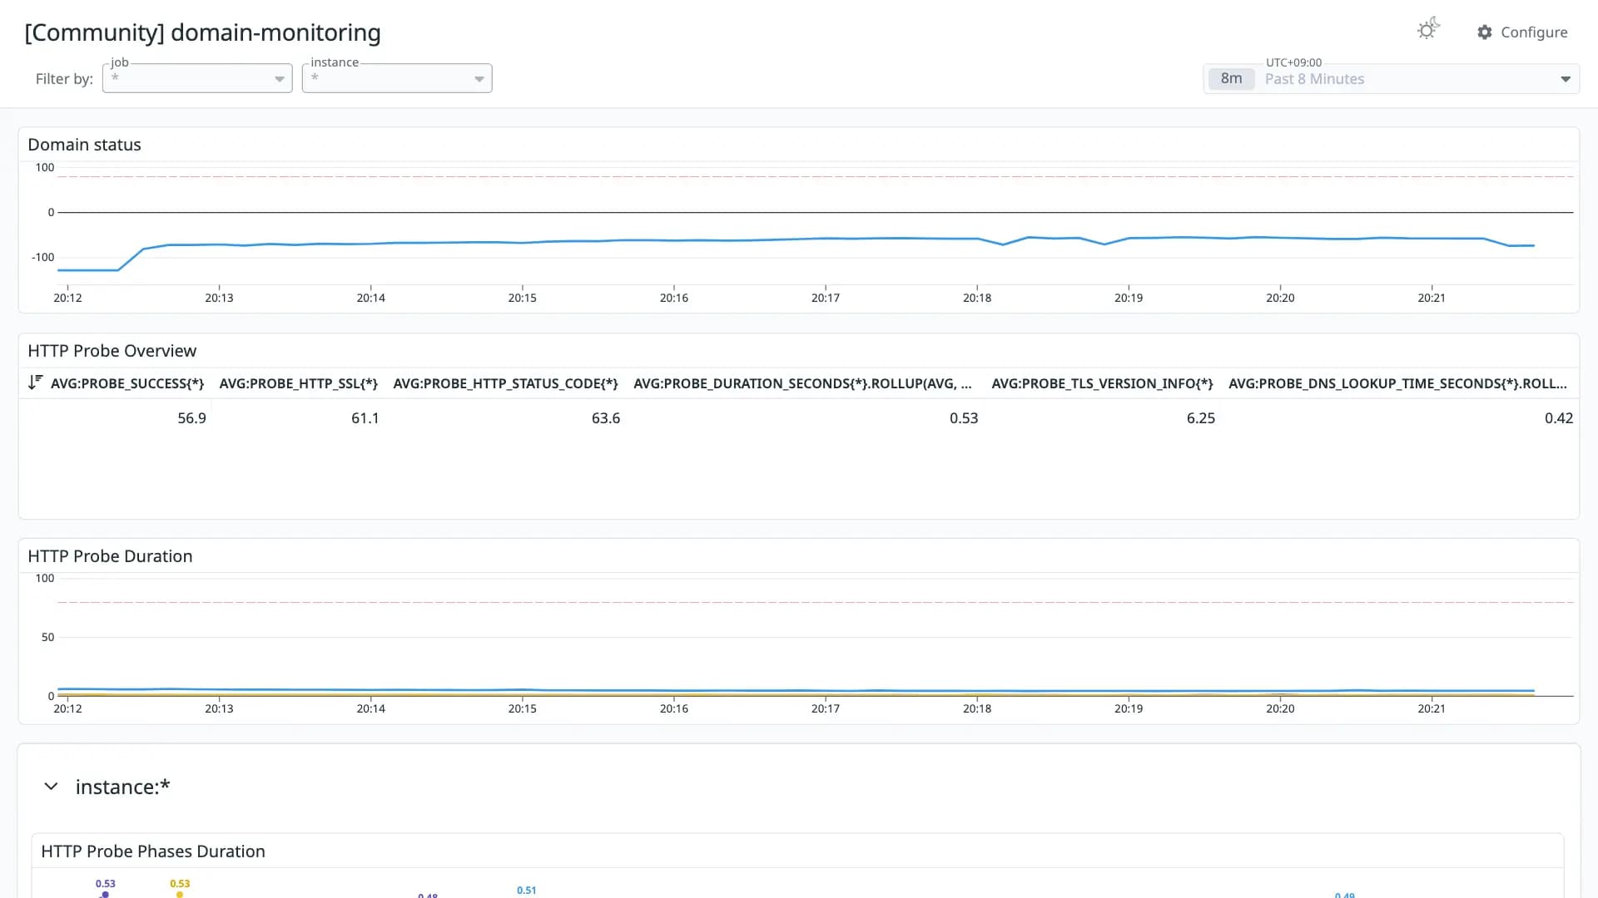
Task: Click the HTTP Probe Overview widget title
Action: coord(112,351)
